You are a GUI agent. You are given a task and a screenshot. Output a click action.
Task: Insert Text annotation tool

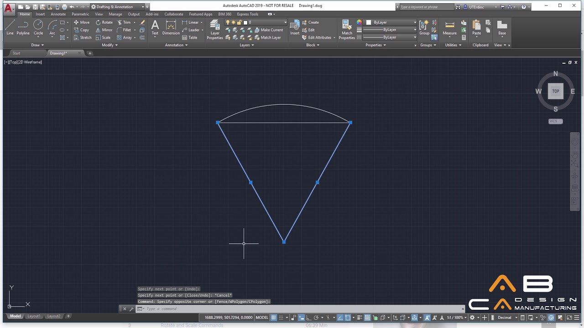[x=155, y=27]
